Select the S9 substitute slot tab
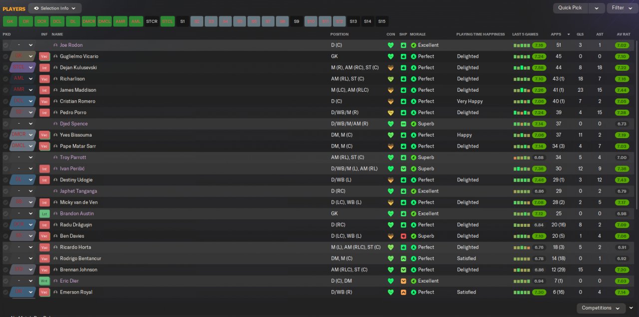The image size is (639, 317). (x=297, y=21)
